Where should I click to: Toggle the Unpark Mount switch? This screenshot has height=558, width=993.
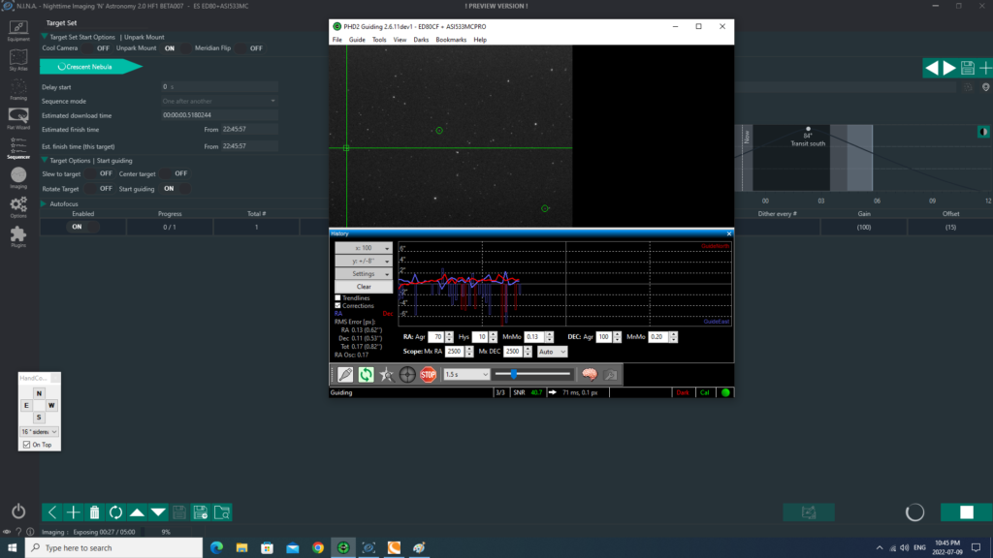coord(176,48)
